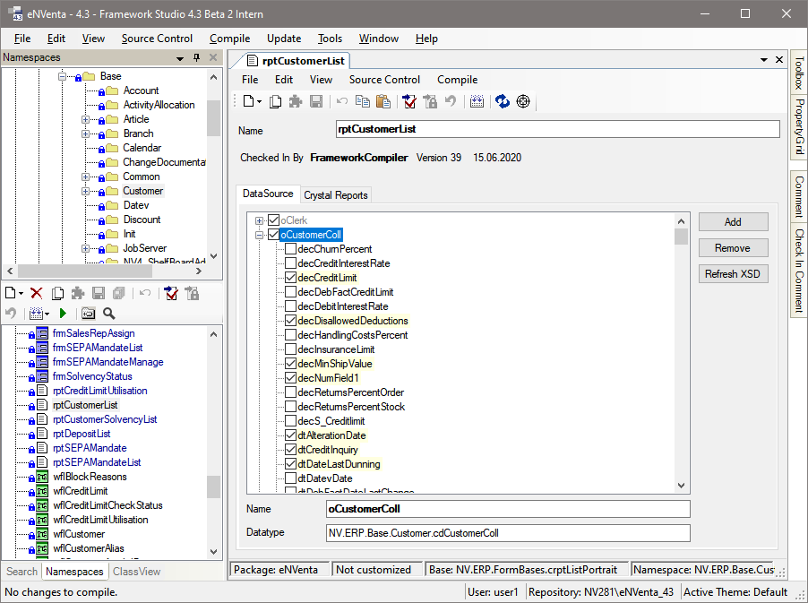Screen dimensions: 808x603
Task: Click the Save All stacked-floppies icon in the Namespaces toolbar
Action: 119,294
